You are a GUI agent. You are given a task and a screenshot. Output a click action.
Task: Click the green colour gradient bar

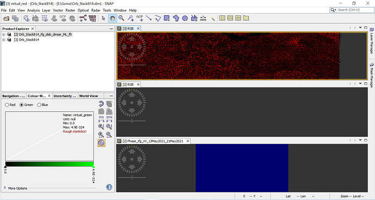coord(49,164)
